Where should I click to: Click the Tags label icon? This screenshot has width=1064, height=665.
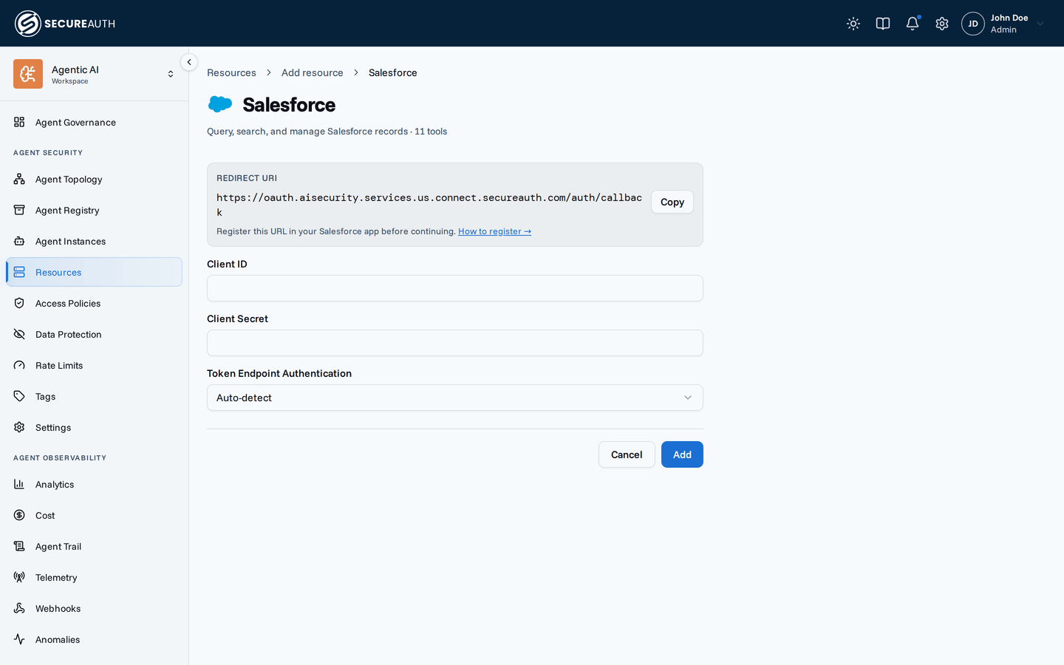[19, 396]
